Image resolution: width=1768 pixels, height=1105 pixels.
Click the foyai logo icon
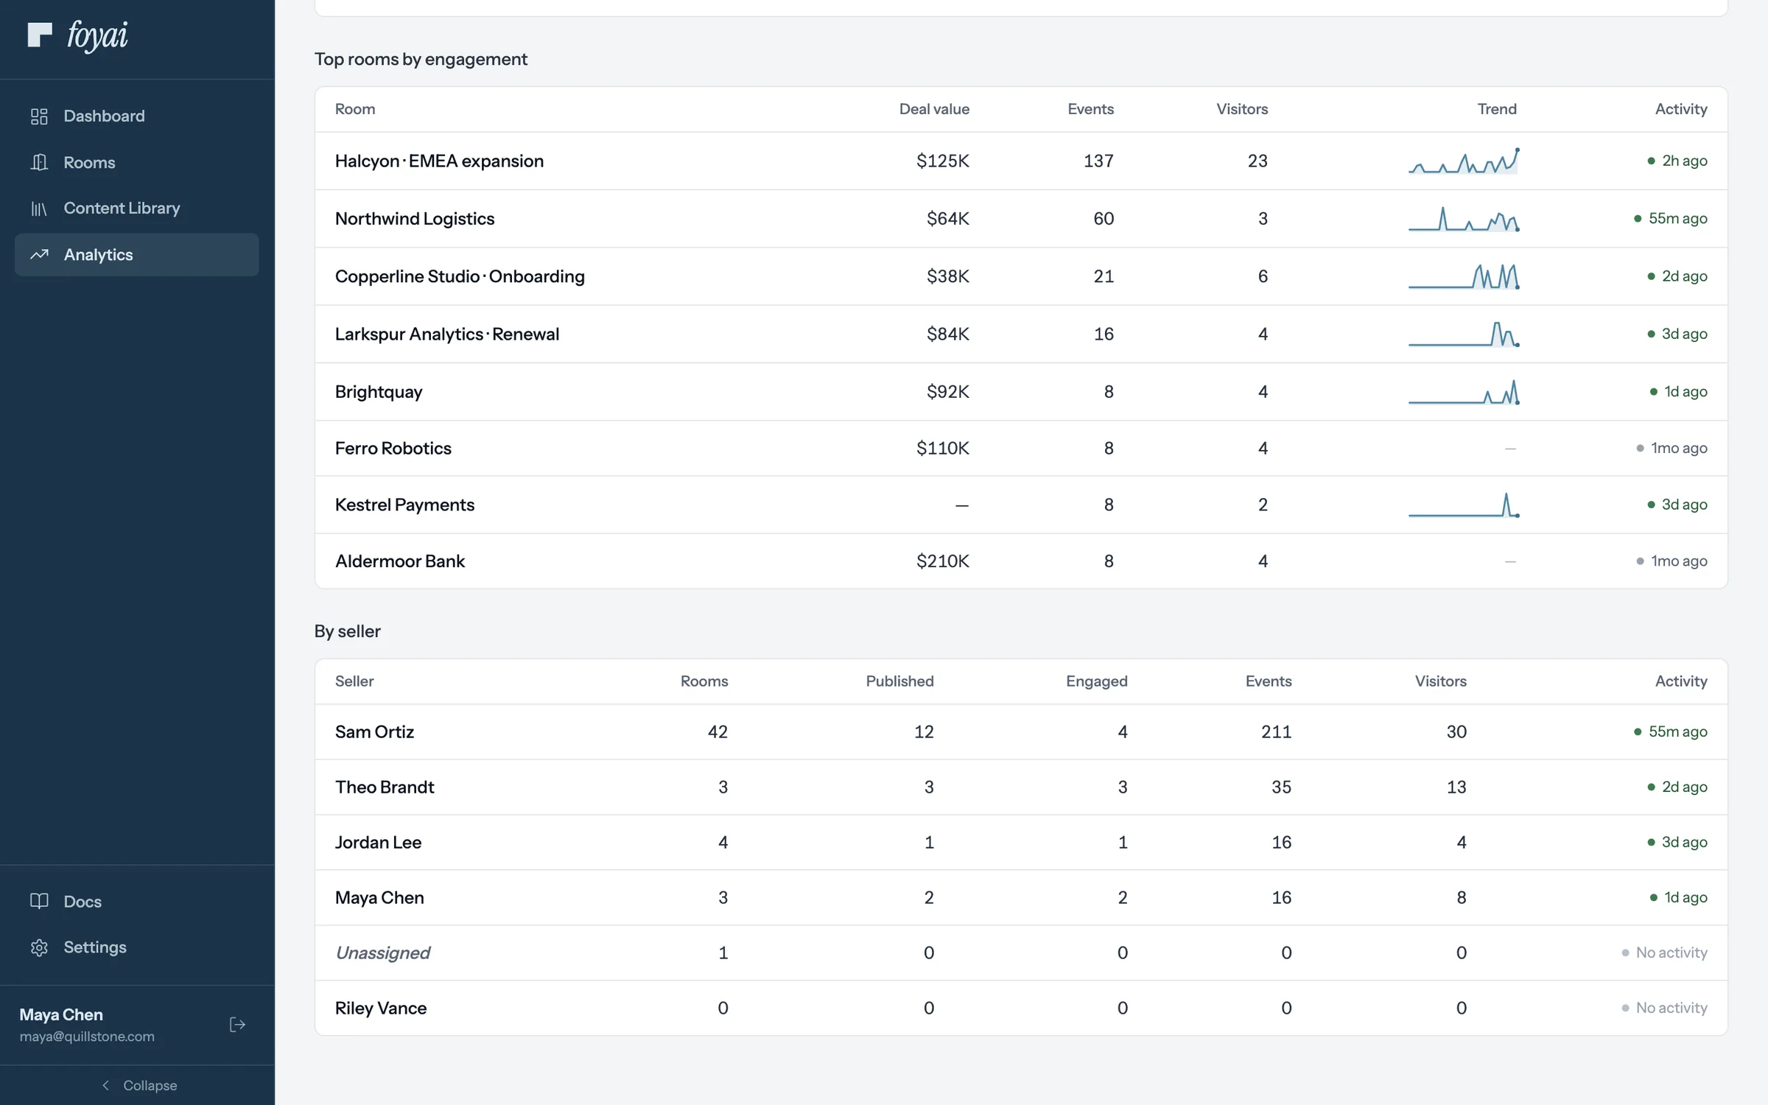[x=40, y=35]
